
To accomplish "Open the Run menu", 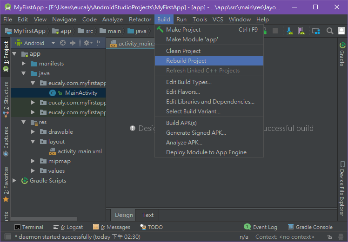I will pyautogui.click(x=181, y=20).
